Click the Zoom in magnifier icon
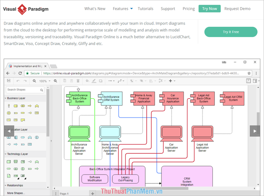Image resolution: width=264 pixels, height=196 pixels. pos(55,81)
